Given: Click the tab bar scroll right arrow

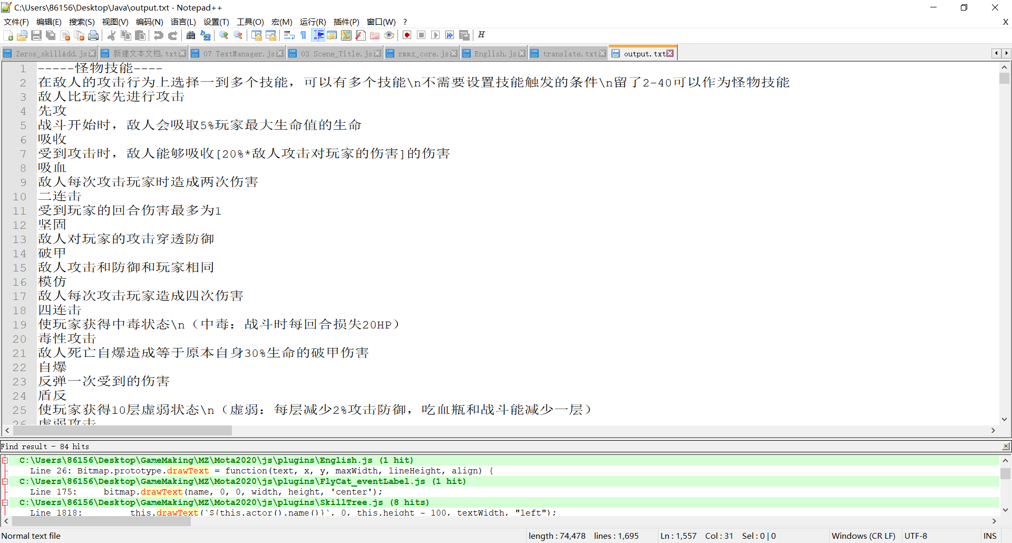Looking at the screenshot, I should 1006,53.
